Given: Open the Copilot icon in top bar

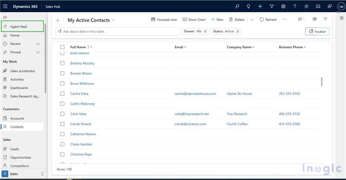Looking at the screenshot, I should point(307,6).
